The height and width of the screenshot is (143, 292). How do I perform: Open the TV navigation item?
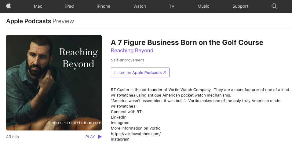(x=172, y=6)
